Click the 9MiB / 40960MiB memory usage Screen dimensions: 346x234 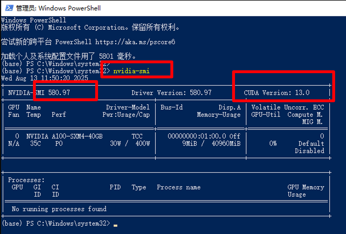coord(211,143)
